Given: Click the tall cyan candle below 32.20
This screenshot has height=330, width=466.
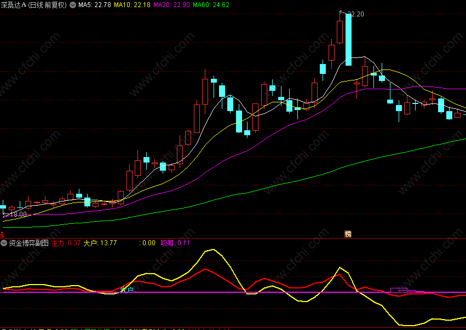Looking at the screenshot, I should (x=348, y=39).
